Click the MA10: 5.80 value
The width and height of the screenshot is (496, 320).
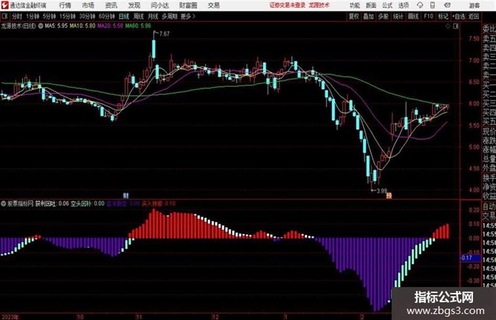(x=82, y=26)
